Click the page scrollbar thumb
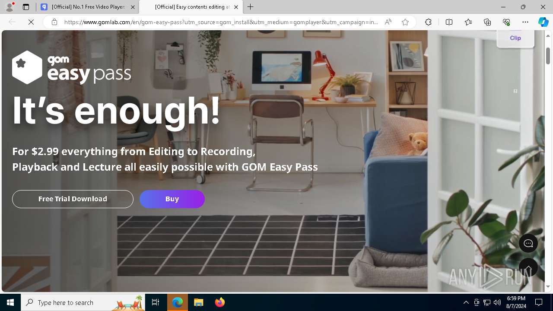This screenshot has height=311, width=553. point(548,56)
